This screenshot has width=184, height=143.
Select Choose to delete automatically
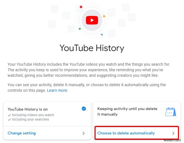point(126,133)
